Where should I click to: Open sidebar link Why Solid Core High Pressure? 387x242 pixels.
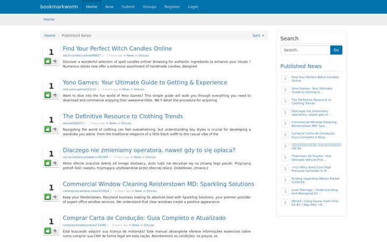pos(311,169)
